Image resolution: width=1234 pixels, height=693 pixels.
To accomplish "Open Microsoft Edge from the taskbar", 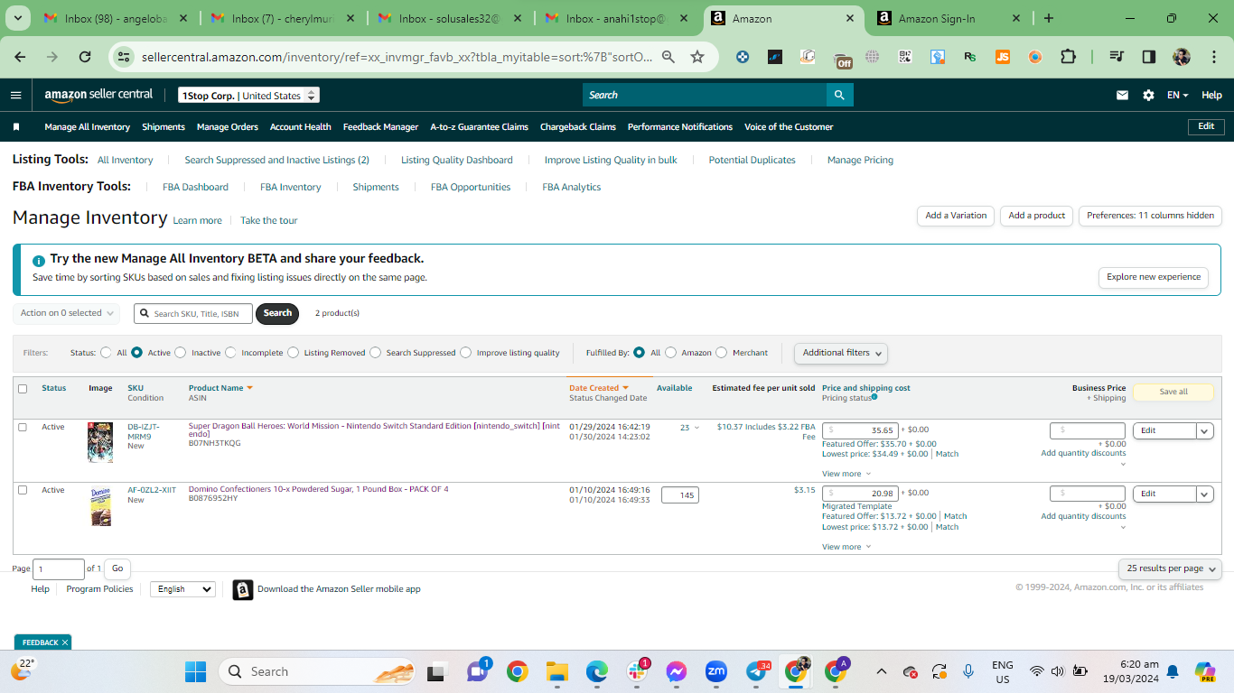I will [596, 671].
